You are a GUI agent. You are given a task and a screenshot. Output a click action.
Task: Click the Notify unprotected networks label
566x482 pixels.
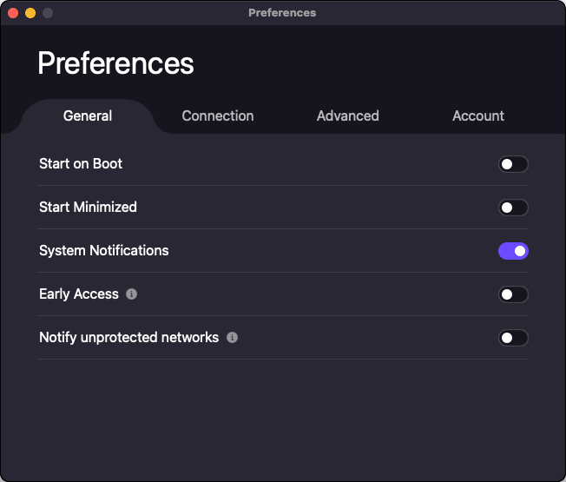pyautogui.click(x=128, y=337)
